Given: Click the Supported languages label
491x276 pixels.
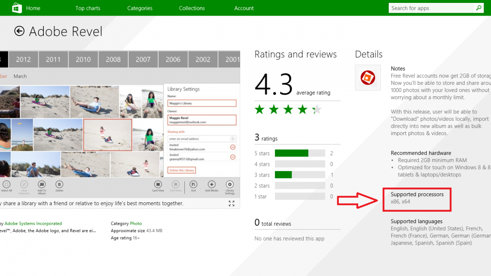Looking at the screenshot, I should pyautogui.click(x=417, y=221).
